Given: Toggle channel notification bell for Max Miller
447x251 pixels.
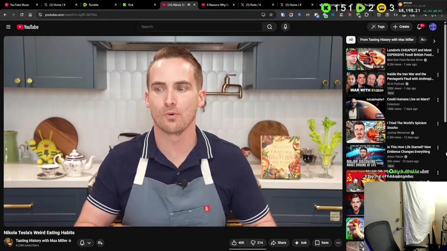Looking at the screenshot, I should pos(82,243).
